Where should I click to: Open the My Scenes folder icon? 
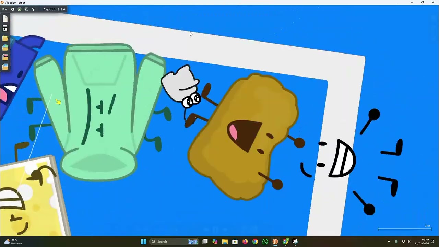[x=5, y=38]
